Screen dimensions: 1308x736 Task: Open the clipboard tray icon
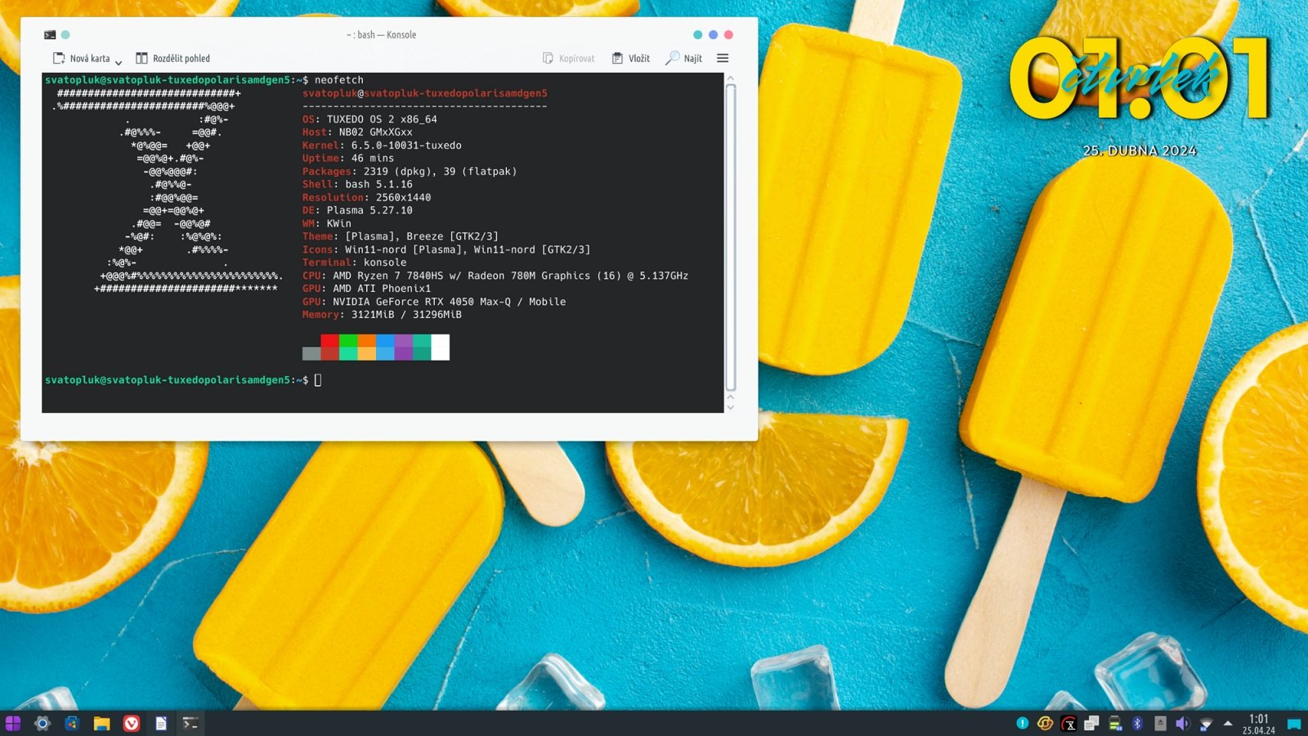[x=1091, y=723]
